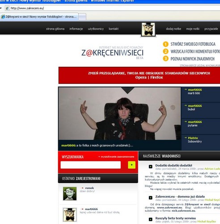Open a new empty browser tab
The width and height of the screenshot is (220, 224).
coord(82,17)
